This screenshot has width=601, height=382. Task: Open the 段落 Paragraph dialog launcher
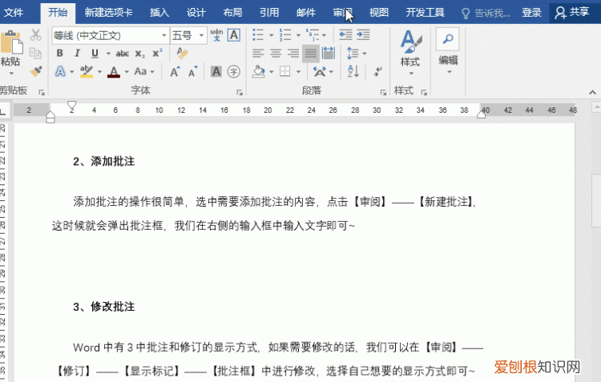click(383, 92)
